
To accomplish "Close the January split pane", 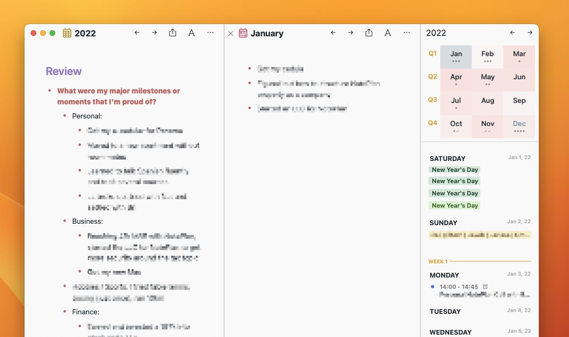I will (231, 33).
